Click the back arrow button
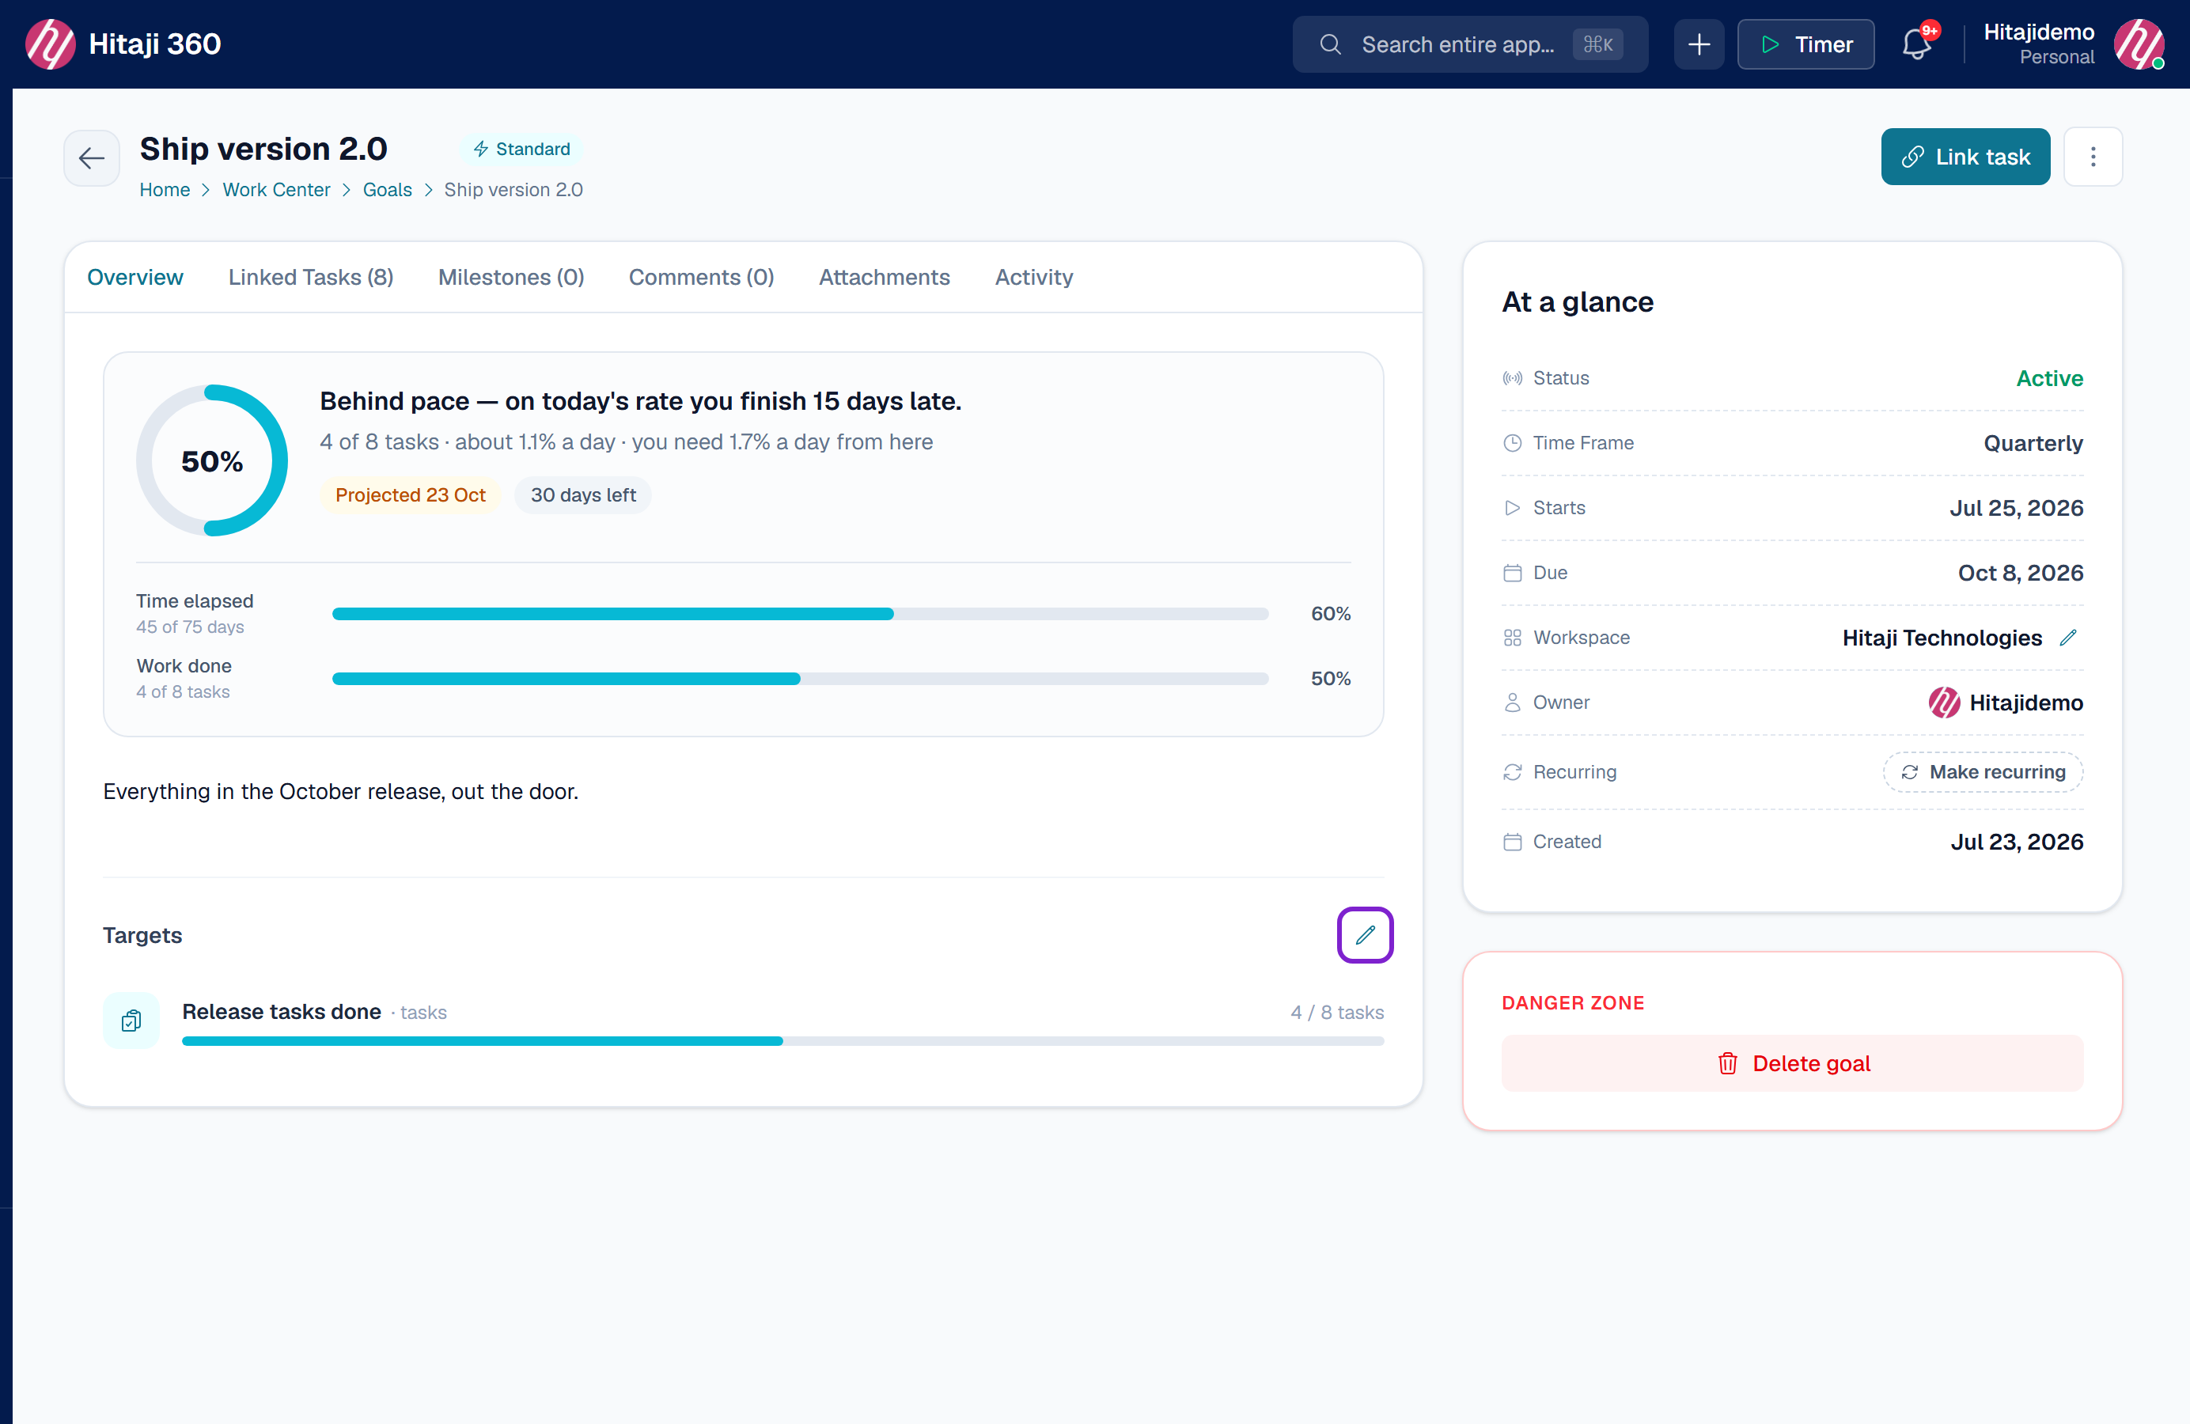The height and width of the screenshot is (1424, 2190). point(91,158)
